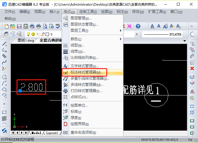Open the 编辑 menu
Viewport: 198px width, 143px height.
25,12
